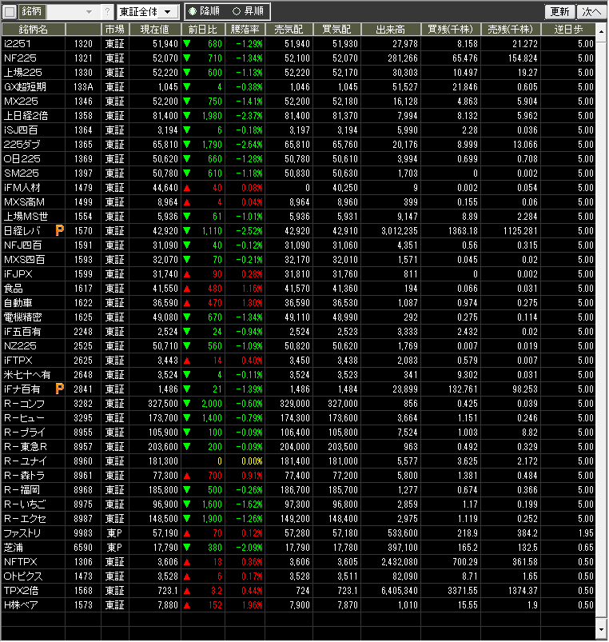Click green down arrow in 芝浦 row
The width and height of the screenshot is (609, 642).
click(187, 547)
